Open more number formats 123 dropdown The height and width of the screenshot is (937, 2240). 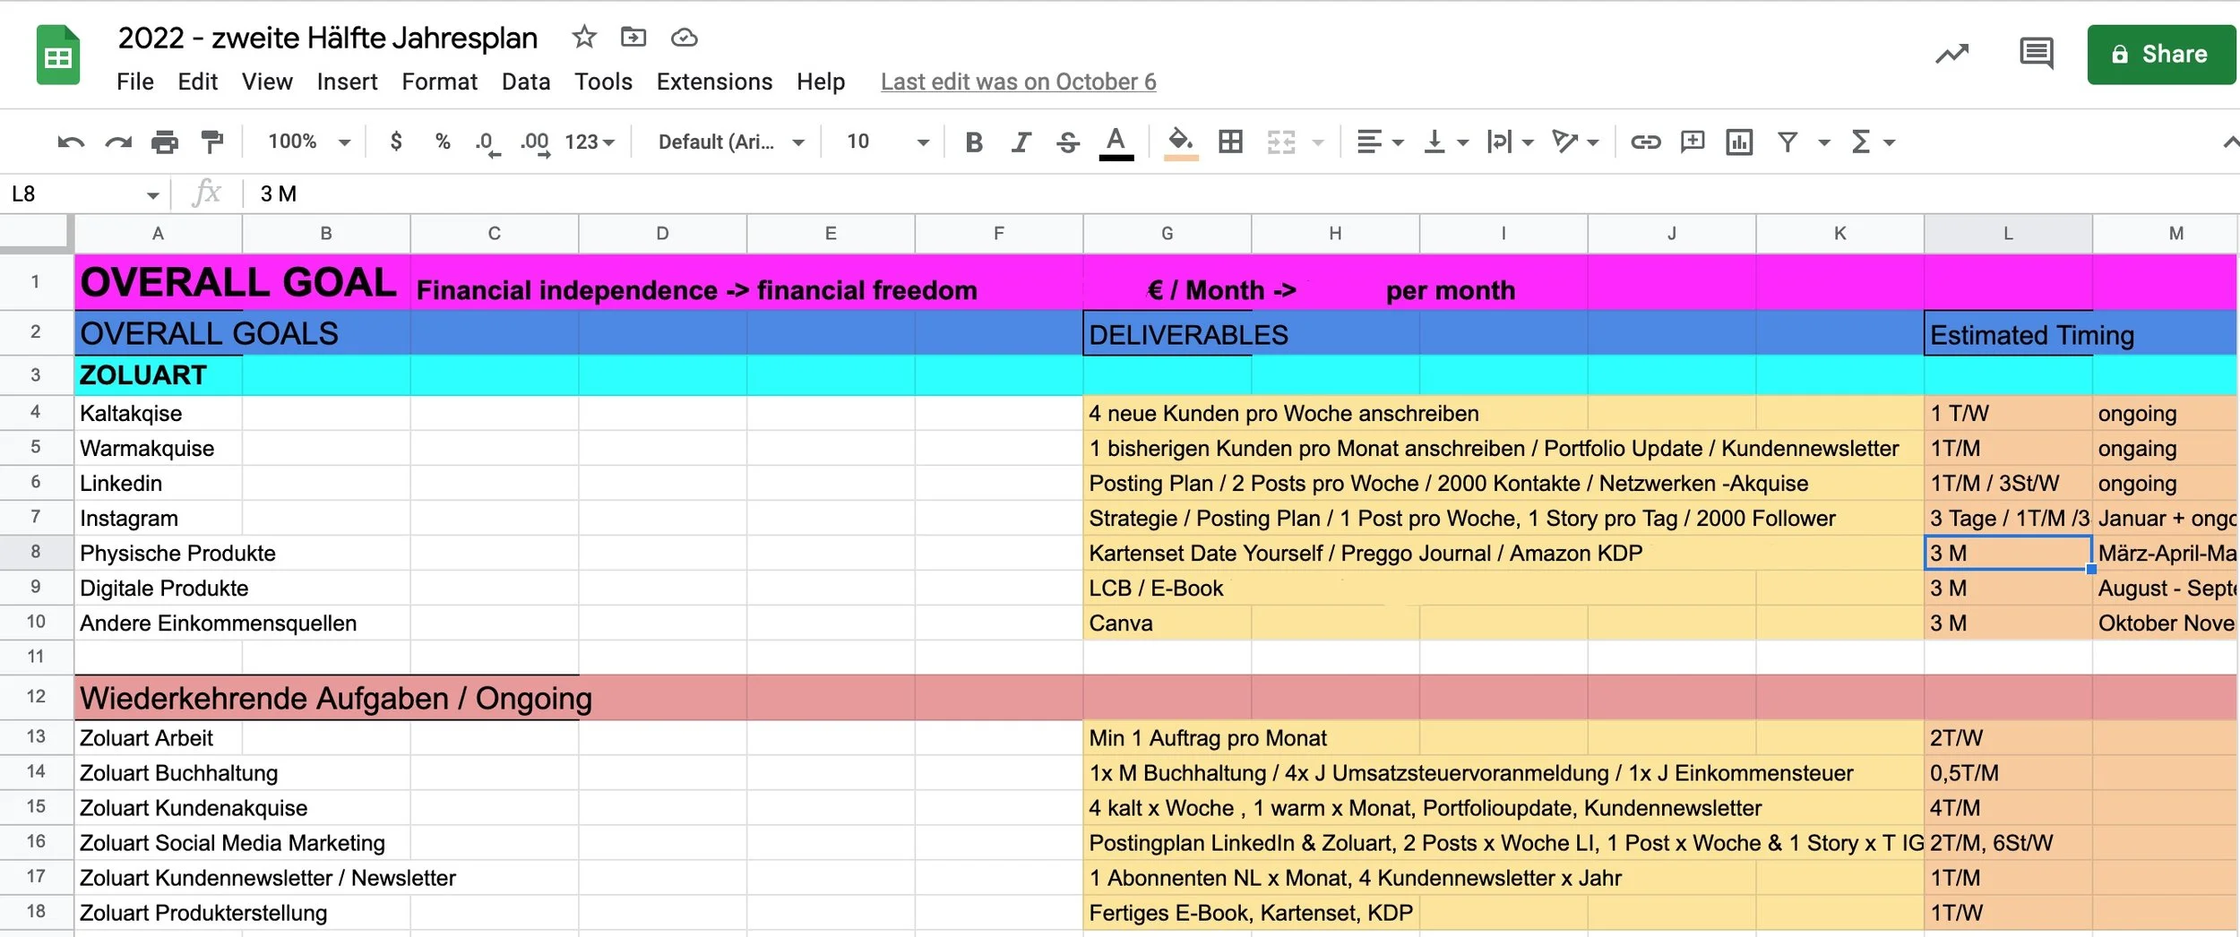[590, 142]
